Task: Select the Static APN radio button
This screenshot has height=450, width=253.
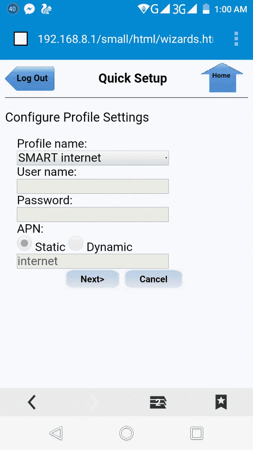Action: 25,243
